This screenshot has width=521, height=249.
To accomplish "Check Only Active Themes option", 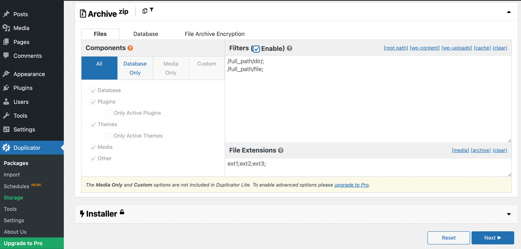I will tap(109, 136).
